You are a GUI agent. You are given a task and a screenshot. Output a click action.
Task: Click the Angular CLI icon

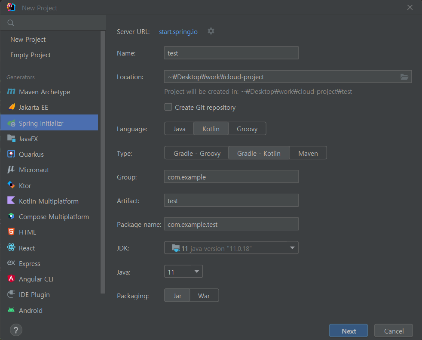11,278
